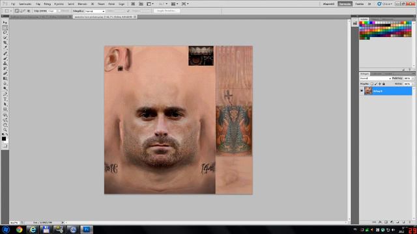Viewport: 417px width, 234px height.
Task: Open the Szerkesztés menu
Action: [25, 4]
